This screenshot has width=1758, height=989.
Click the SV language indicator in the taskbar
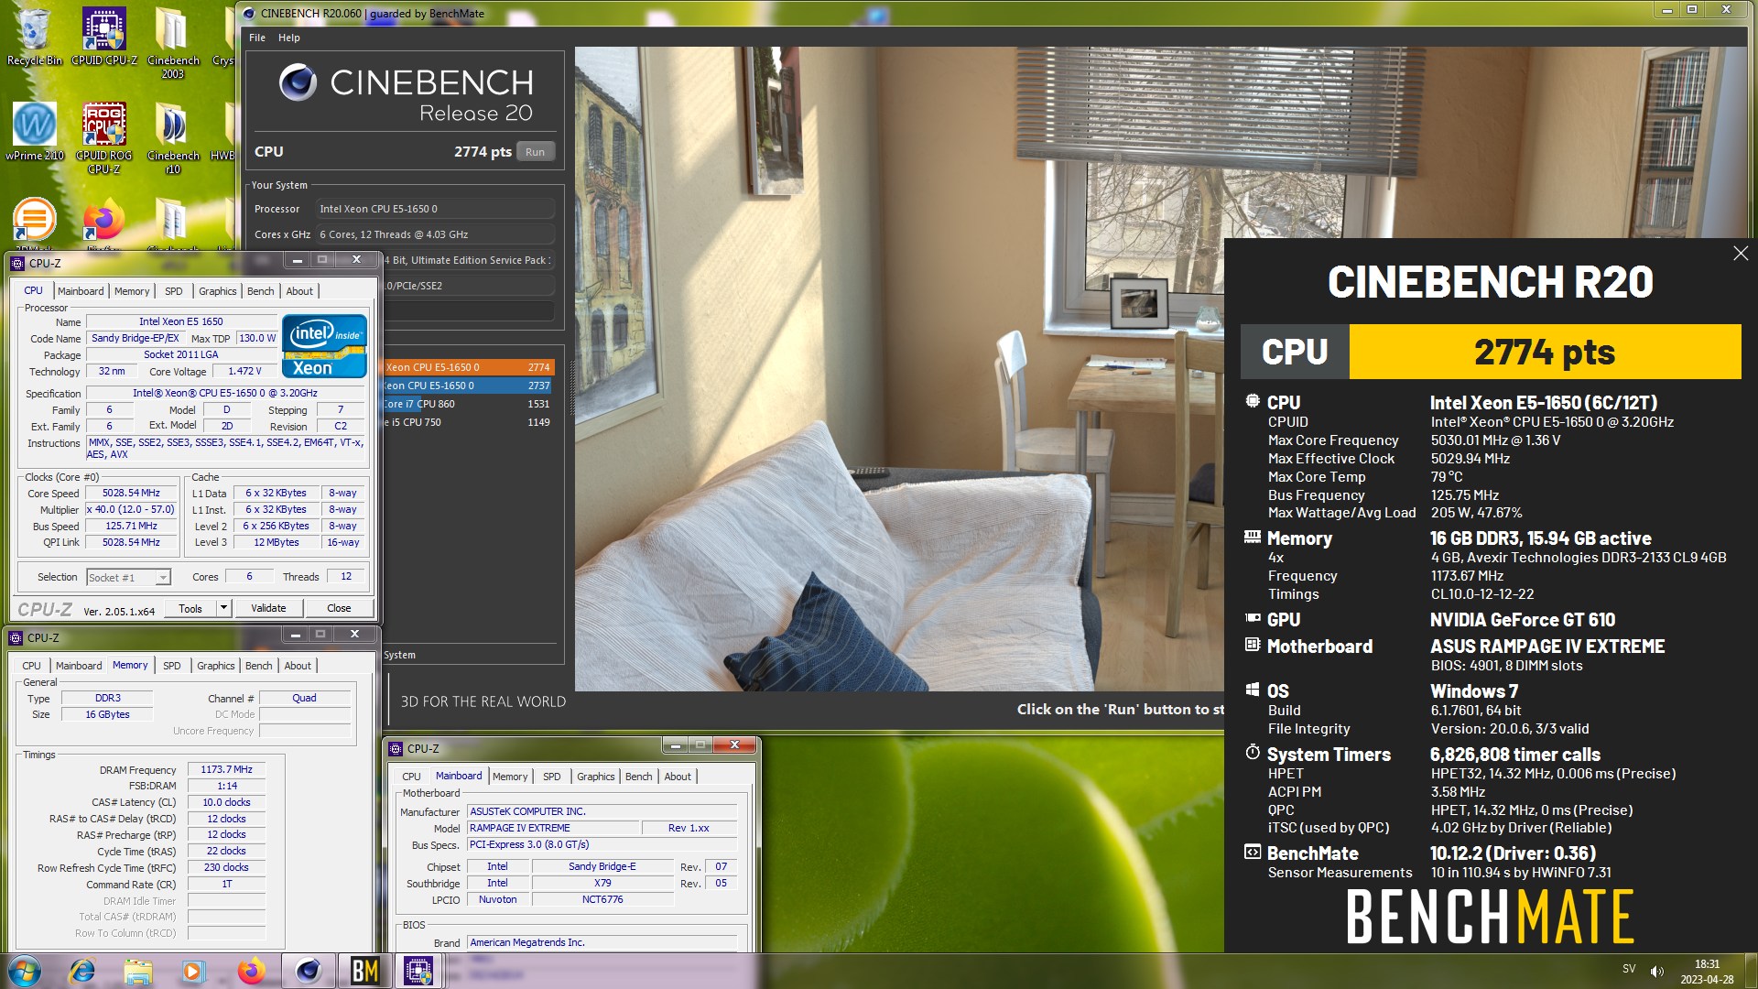coord(1629,969)
